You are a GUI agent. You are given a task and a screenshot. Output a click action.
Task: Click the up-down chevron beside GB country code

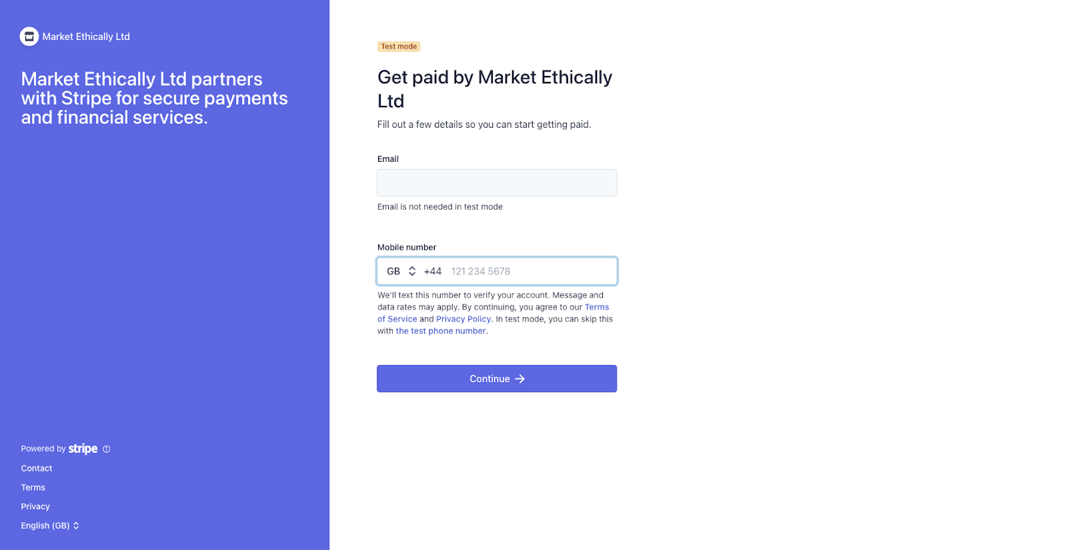point(412,271)
